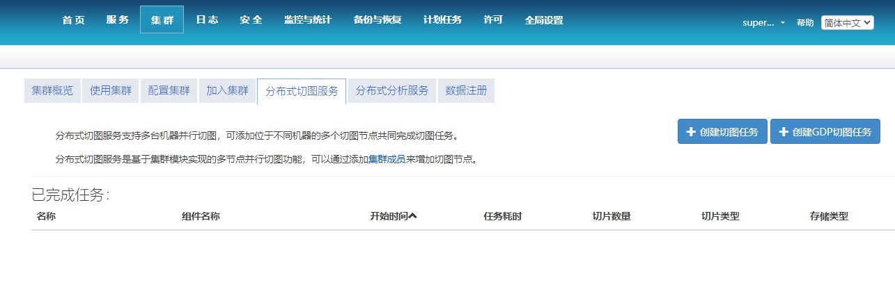Select the 日志 menu item
The image size is (895, 296).
pyautogui.click(x=207, y=20)
